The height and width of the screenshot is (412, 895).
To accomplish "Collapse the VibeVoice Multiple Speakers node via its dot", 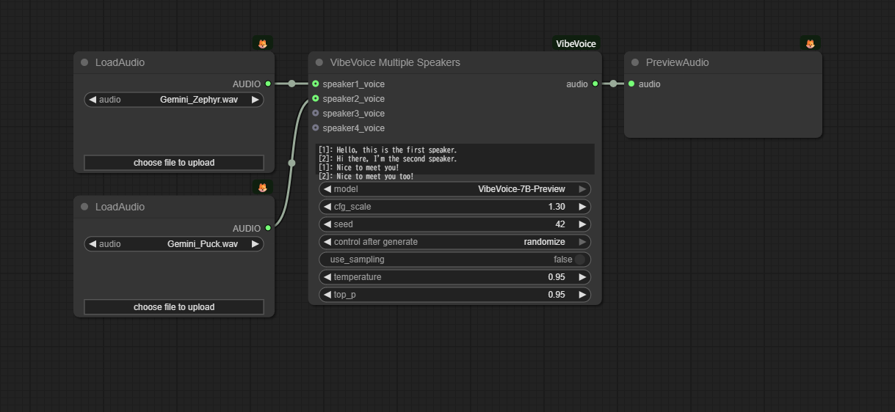I will pos(319,62).
